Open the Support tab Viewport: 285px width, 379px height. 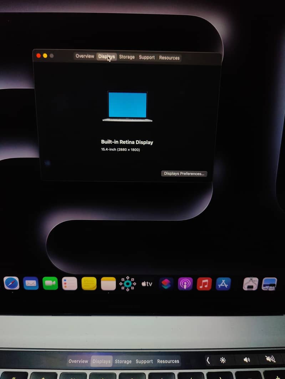tap(147, 57)
